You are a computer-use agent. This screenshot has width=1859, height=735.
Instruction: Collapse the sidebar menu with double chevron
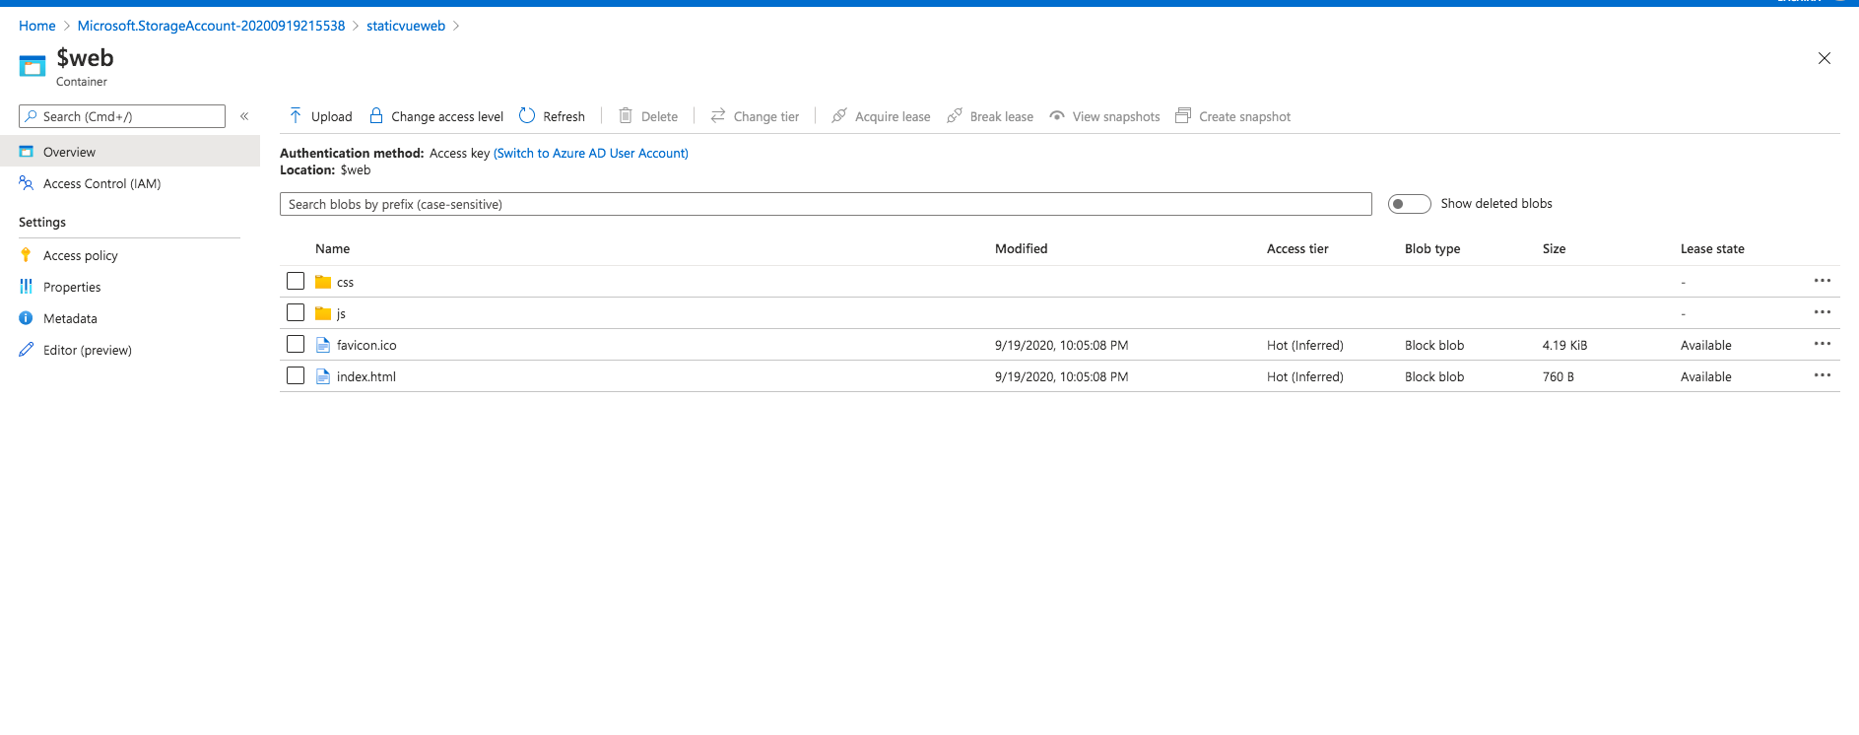[x=244, y=116]
